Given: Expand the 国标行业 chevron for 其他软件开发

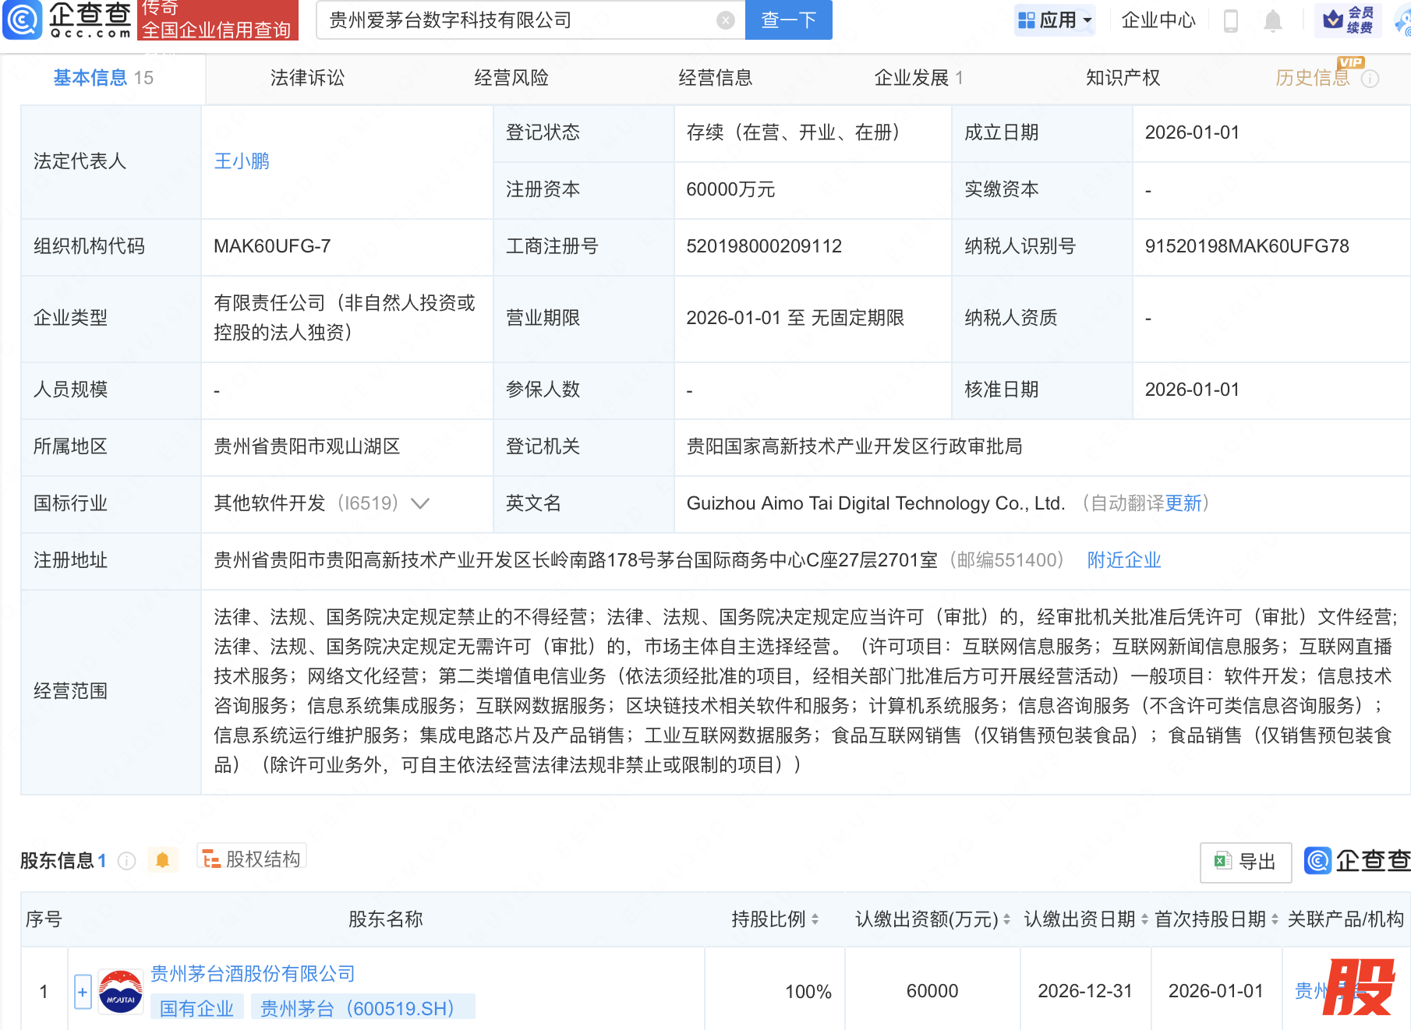Looking at the screenshot, I should click(x=420, y=503).
